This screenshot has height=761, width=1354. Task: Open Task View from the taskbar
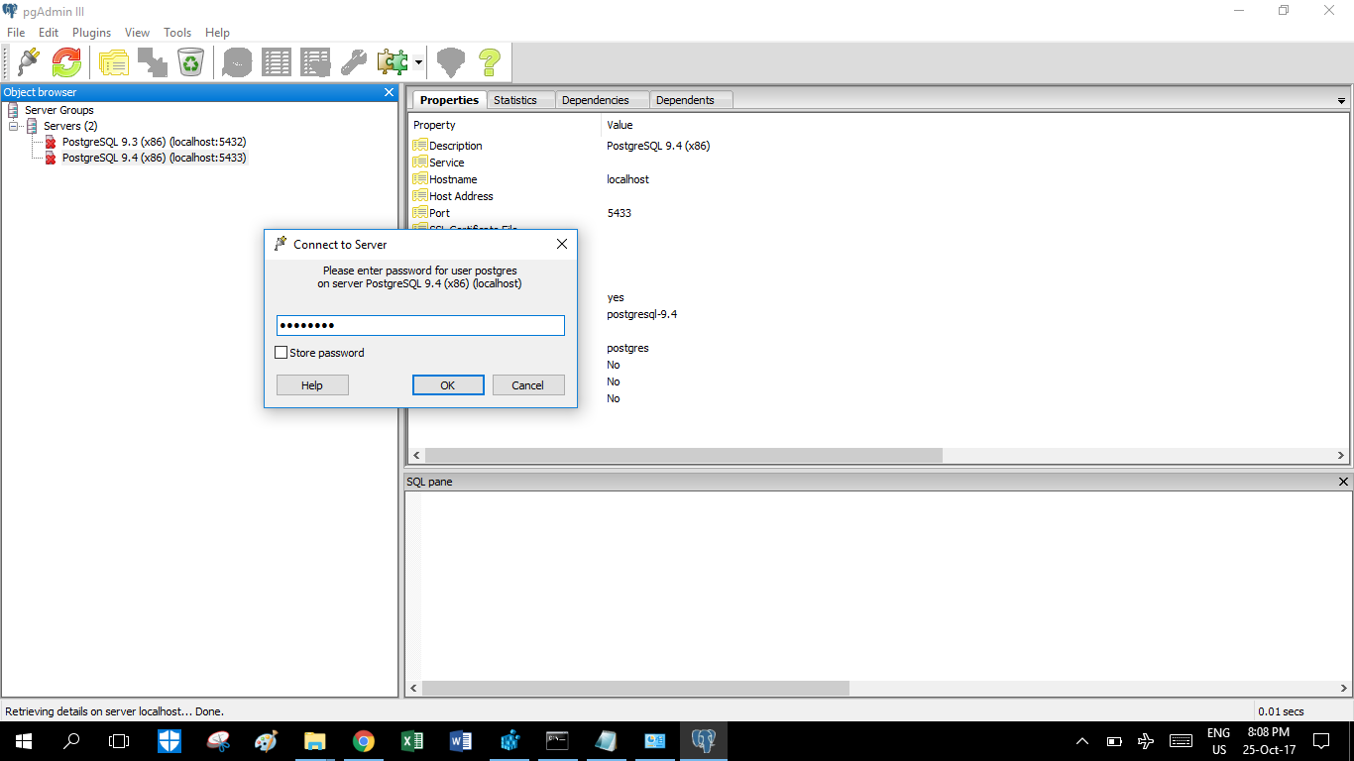click(119, 740)
